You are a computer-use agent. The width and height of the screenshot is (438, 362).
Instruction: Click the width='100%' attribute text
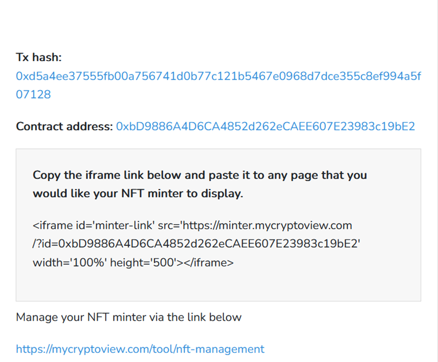click(x=70, y=262)
